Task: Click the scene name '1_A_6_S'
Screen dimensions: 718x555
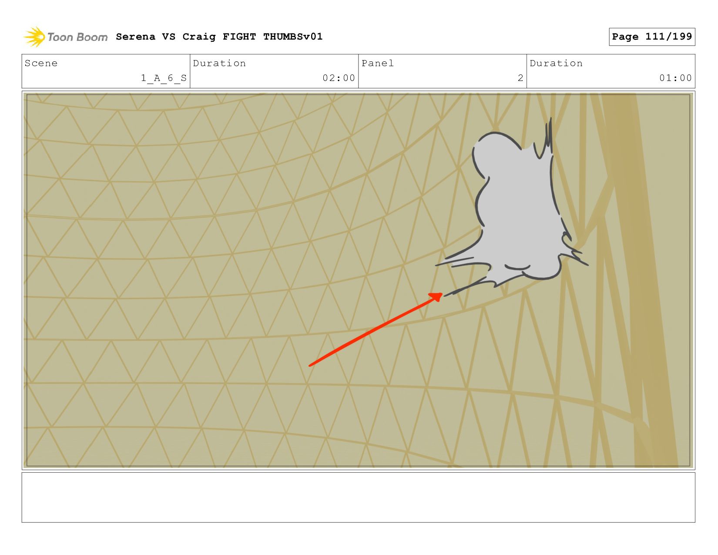Action: point(164,78)
